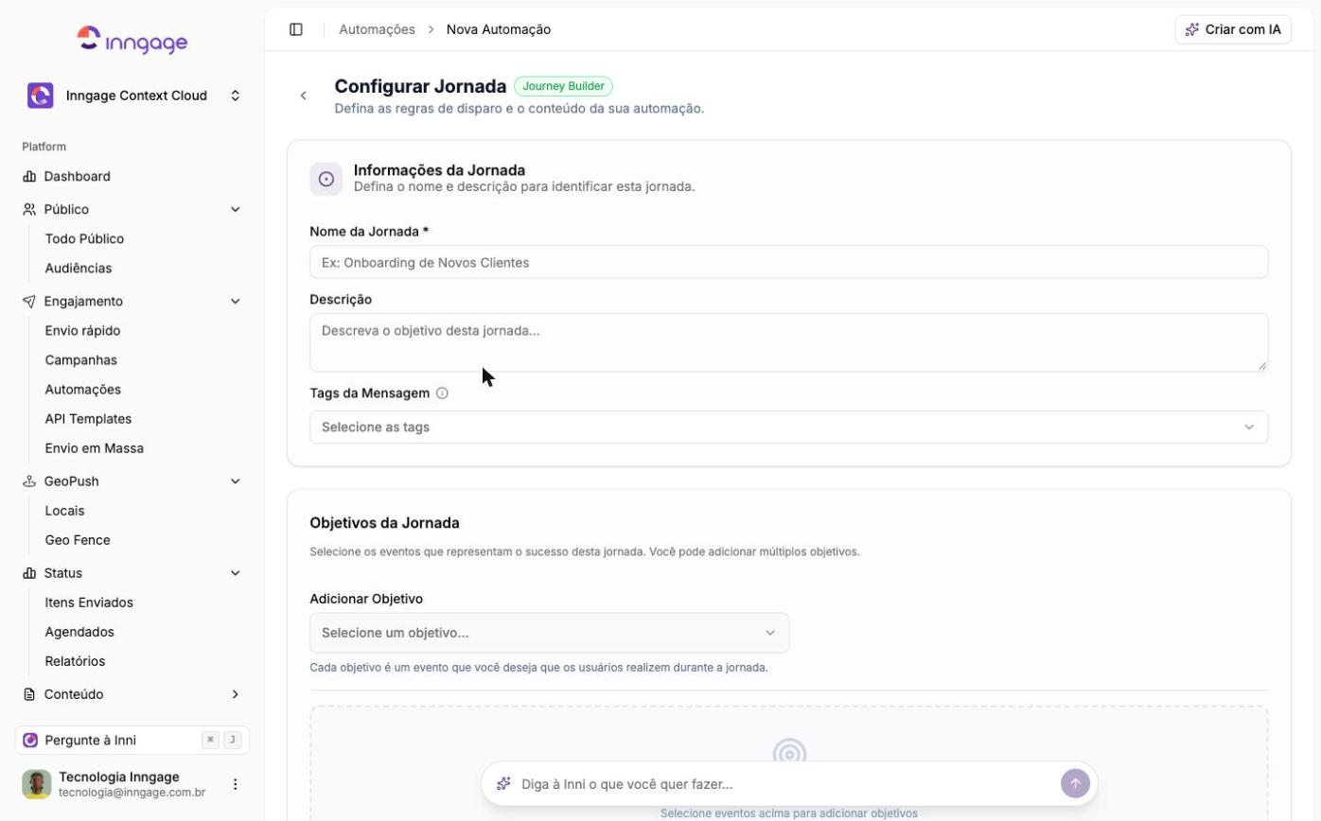Viewport: 1321px width, 821px height.
Task: Click into the Descrição text area
Action: [x=788, y=342]
